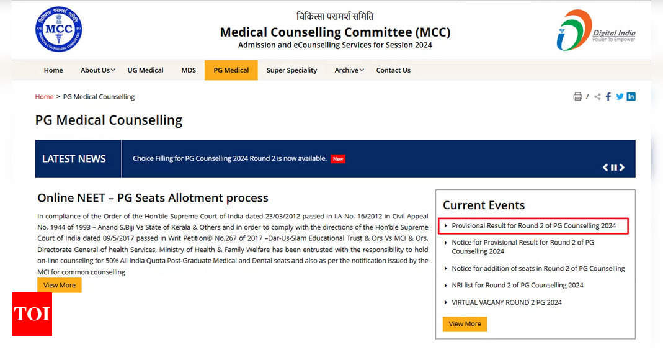Select the Super Speciality menu item

click(291, 70)
